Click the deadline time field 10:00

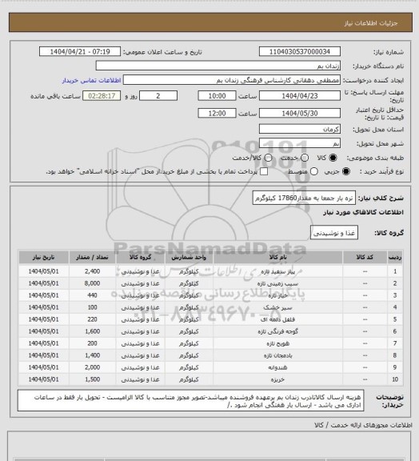coord(217,96)
